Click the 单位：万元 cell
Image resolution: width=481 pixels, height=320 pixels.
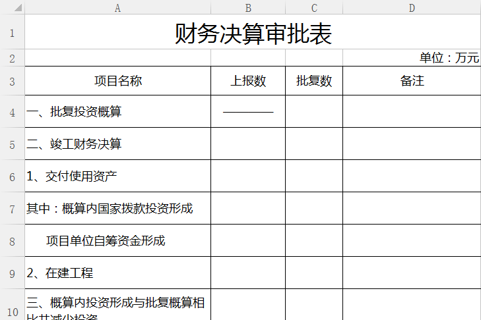pyautogui.click(x=449, y=58)
